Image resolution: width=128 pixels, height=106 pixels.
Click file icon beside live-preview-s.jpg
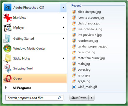click(x=74, y=29)
